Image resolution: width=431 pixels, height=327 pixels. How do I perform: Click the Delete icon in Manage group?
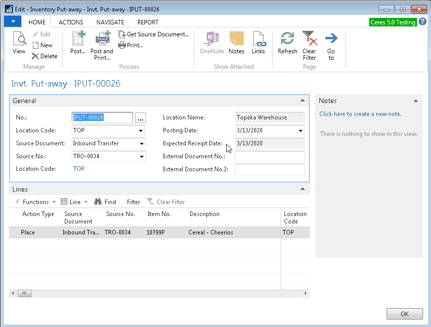coord(44,56)
